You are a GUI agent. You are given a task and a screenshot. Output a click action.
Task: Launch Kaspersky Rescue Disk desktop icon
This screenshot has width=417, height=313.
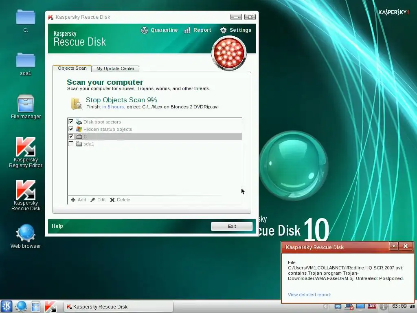(26, 196)
